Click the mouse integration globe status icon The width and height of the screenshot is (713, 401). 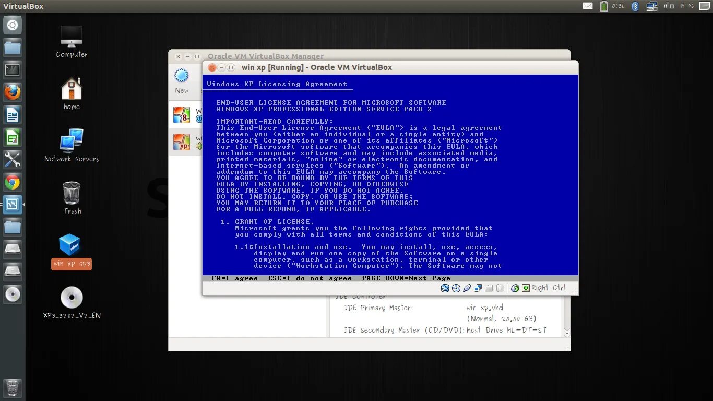click(x=515, y=288)
